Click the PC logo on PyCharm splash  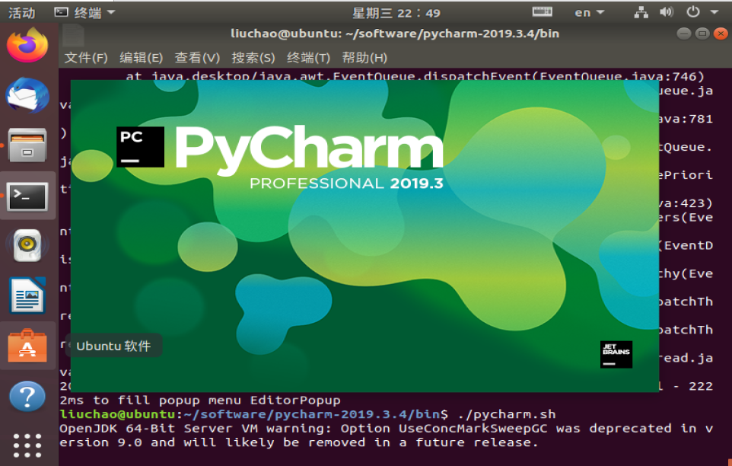(x=140, y=147)
